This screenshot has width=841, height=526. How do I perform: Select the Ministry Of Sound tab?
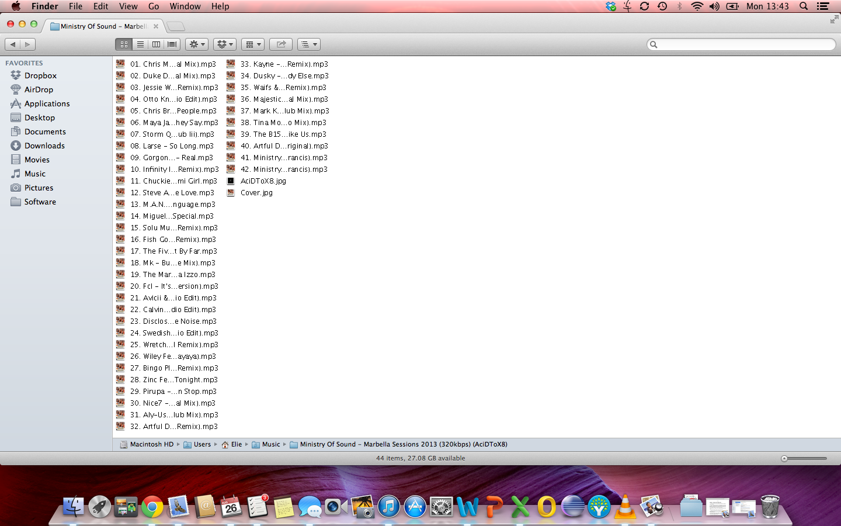(103, 26)
